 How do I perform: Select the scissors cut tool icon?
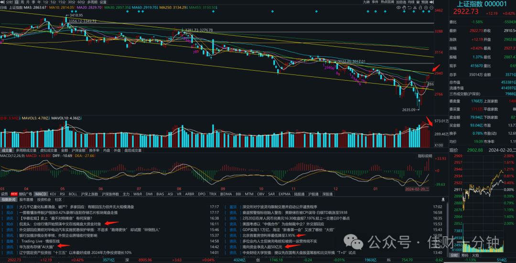(415, 7)
